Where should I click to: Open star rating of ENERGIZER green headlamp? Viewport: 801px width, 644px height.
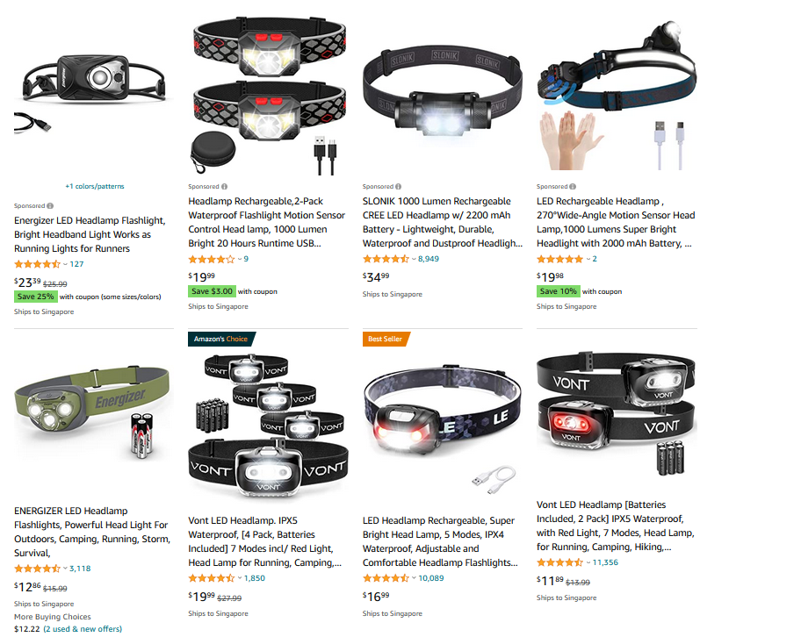click(x=37, y=569)
